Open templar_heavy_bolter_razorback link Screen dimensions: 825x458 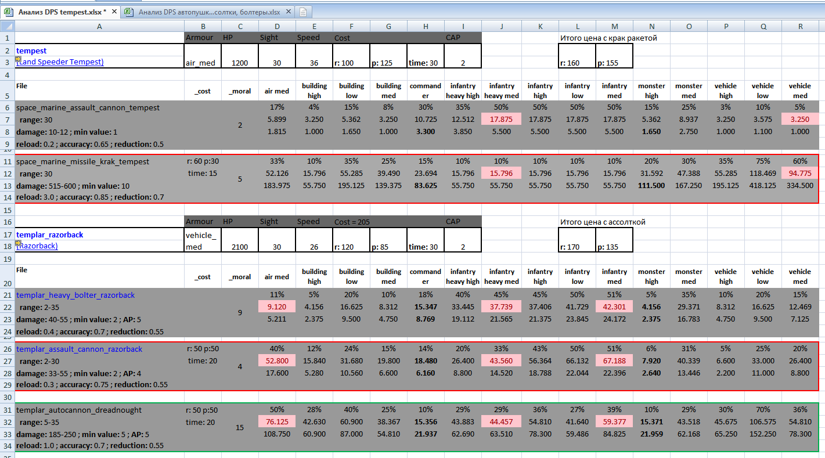point(75,295)
